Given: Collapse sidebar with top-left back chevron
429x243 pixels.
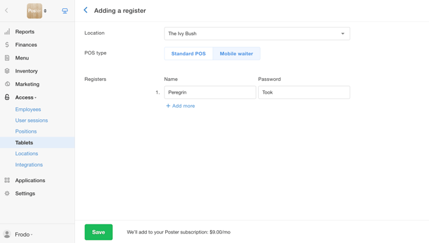Looking at the screenshot, I should 6,11.
